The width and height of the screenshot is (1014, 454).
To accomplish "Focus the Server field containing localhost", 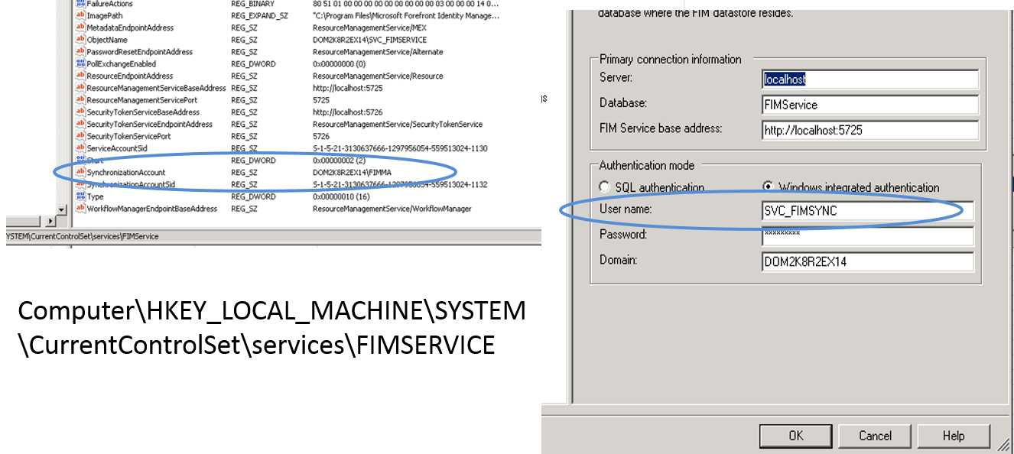I will (870, 79).
